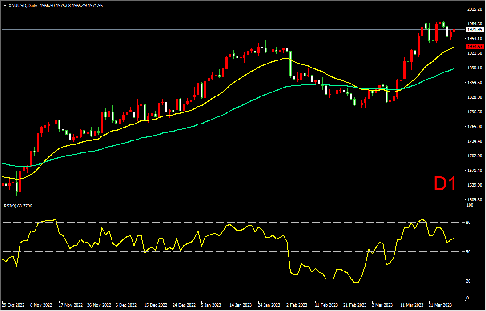
Task: Click the 5 Jan 2023 date on time axis
Action: click(x=211, y=305)
